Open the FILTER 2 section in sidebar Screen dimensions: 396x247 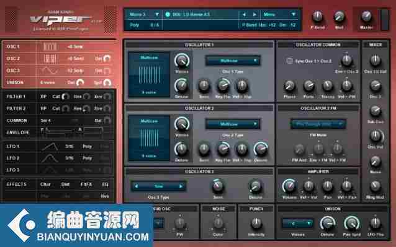(x=58, y=108)
